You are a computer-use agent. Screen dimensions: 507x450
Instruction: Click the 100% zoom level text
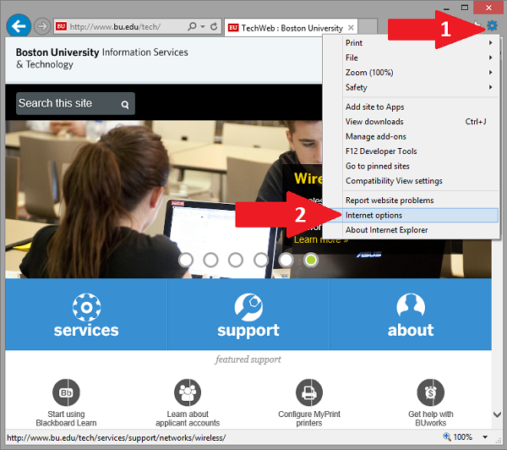463,437
